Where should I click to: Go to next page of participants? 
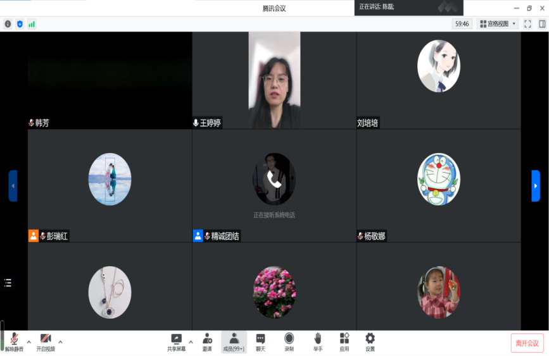point(536,186)
